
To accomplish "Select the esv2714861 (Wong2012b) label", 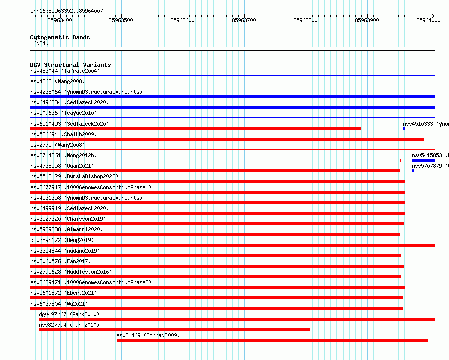I will tap(64, 155).
